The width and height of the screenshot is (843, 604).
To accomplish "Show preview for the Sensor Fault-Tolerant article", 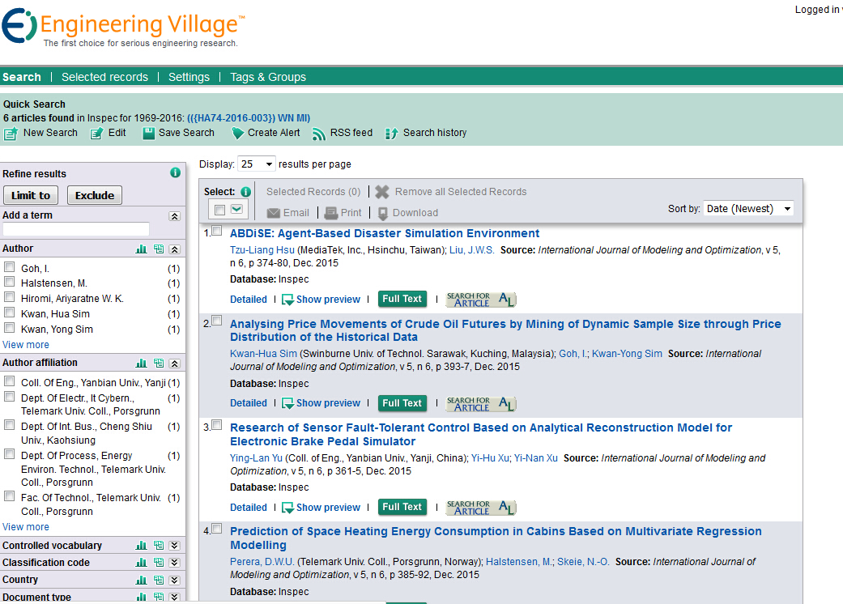I will tap(321, 508).
